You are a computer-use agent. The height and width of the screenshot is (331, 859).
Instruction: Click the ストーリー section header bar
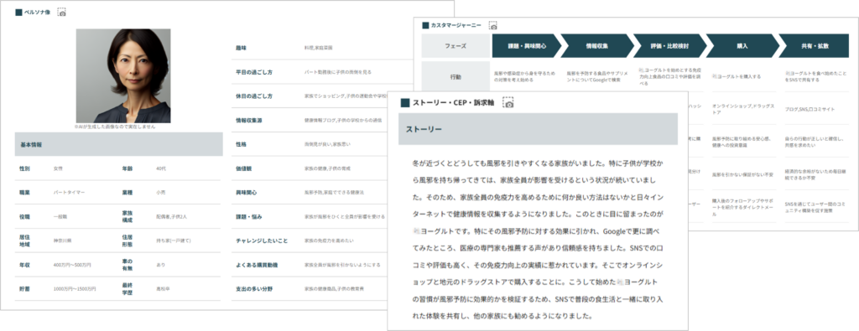tap(538, 129)
